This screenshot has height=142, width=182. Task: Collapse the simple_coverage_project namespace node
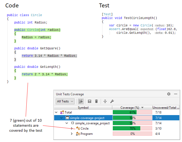pyautogui.click(x=67, y=123)
